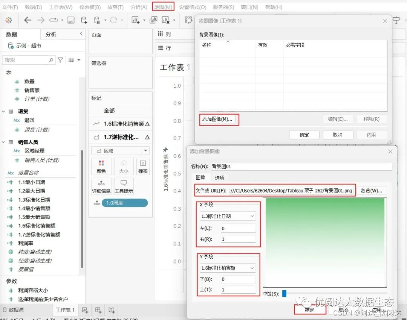The height and width of the screenshot is (320, 407).
Task: Click the 工作表 1 sheet tab
Action: pos(66,309)
